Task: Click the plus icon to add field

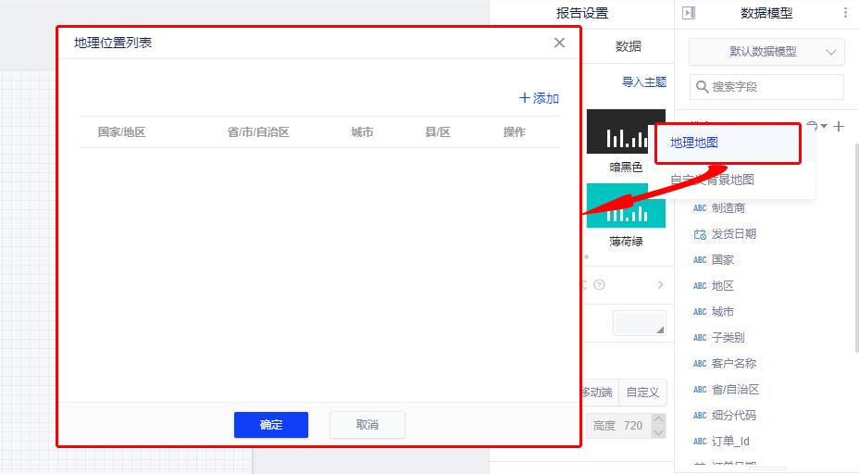Action: (839, 126)
